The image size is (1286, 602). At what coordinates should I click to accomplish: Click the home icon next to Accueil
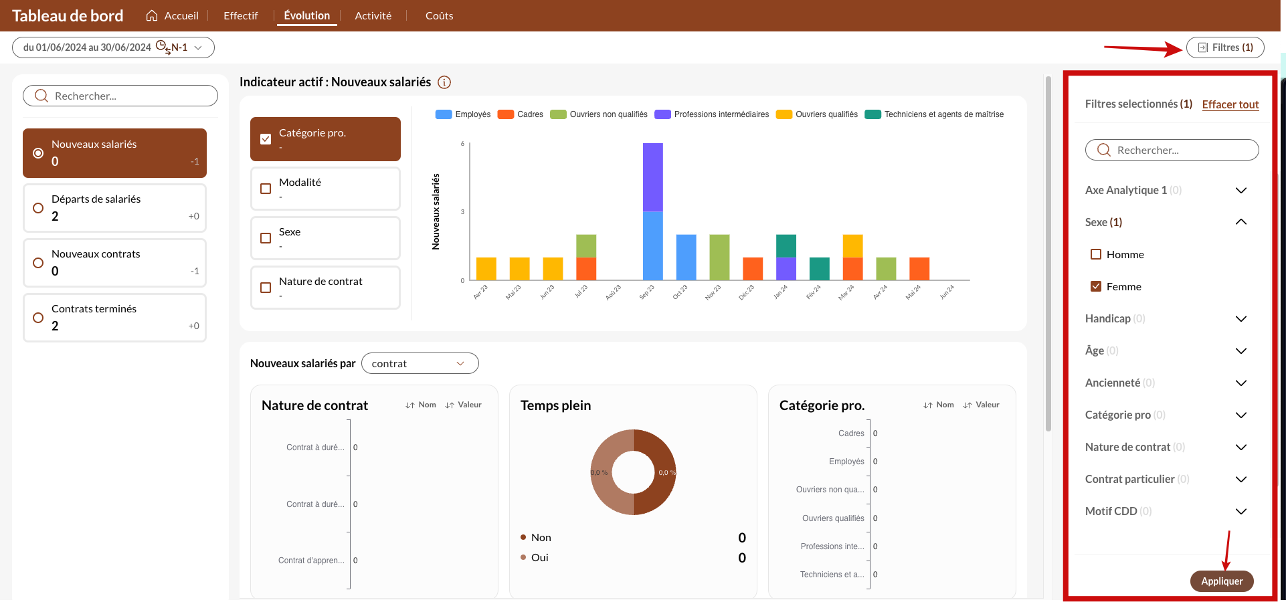click(152, 15)
